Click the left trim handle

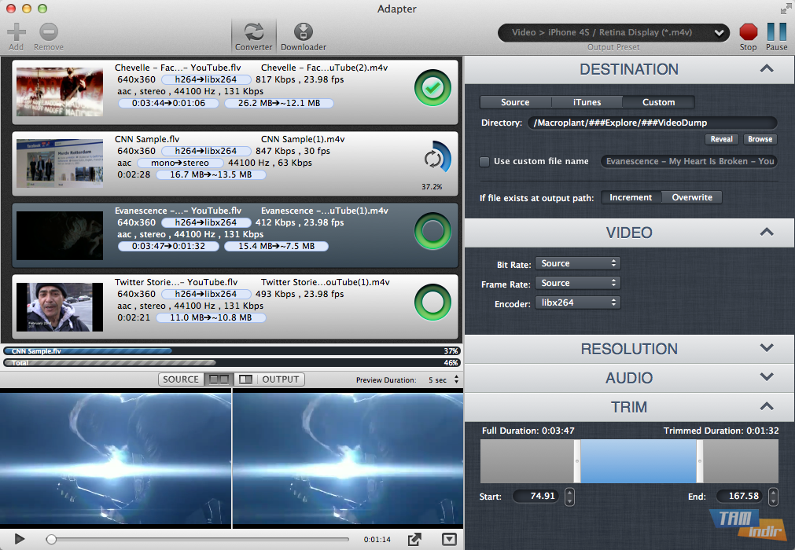click(x=577, y=461)
